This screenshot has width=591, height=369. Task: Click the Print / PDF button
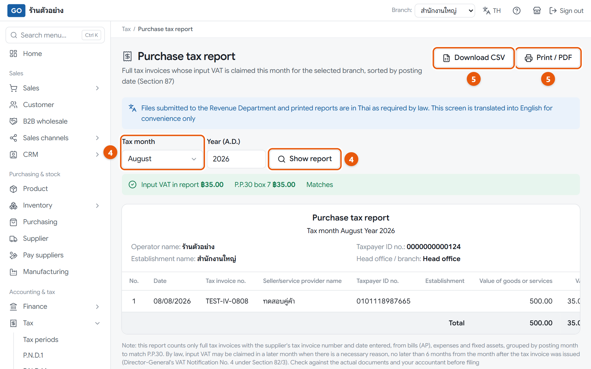pos(548,58)
